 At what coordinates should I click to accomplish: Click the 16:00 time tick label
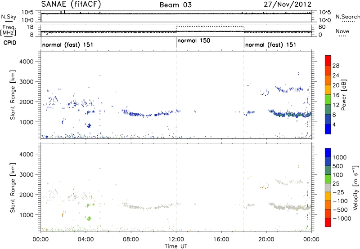pos(221,240)
